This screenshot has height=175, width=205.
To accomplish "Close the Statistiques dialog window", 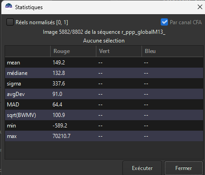I will [200, 7].
